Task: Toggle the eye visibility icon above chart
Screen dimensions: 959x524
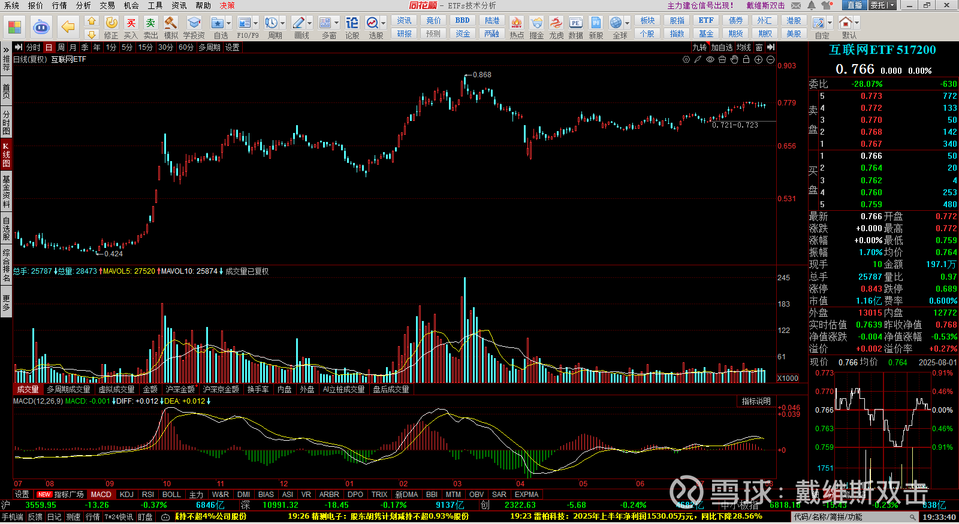Action: click(710, 59)
